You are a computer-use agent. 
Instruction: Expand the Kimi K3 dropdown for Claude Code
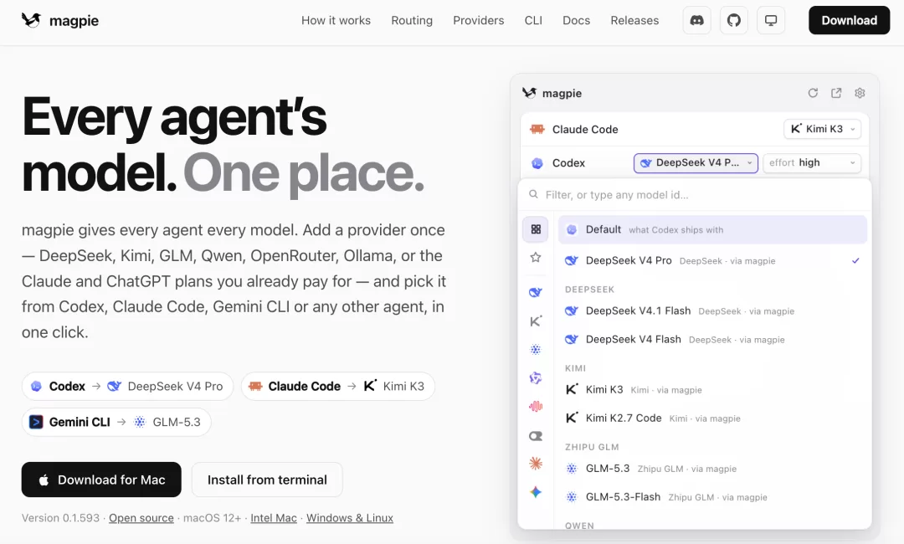pyautogui.click(x=822, y=129)
